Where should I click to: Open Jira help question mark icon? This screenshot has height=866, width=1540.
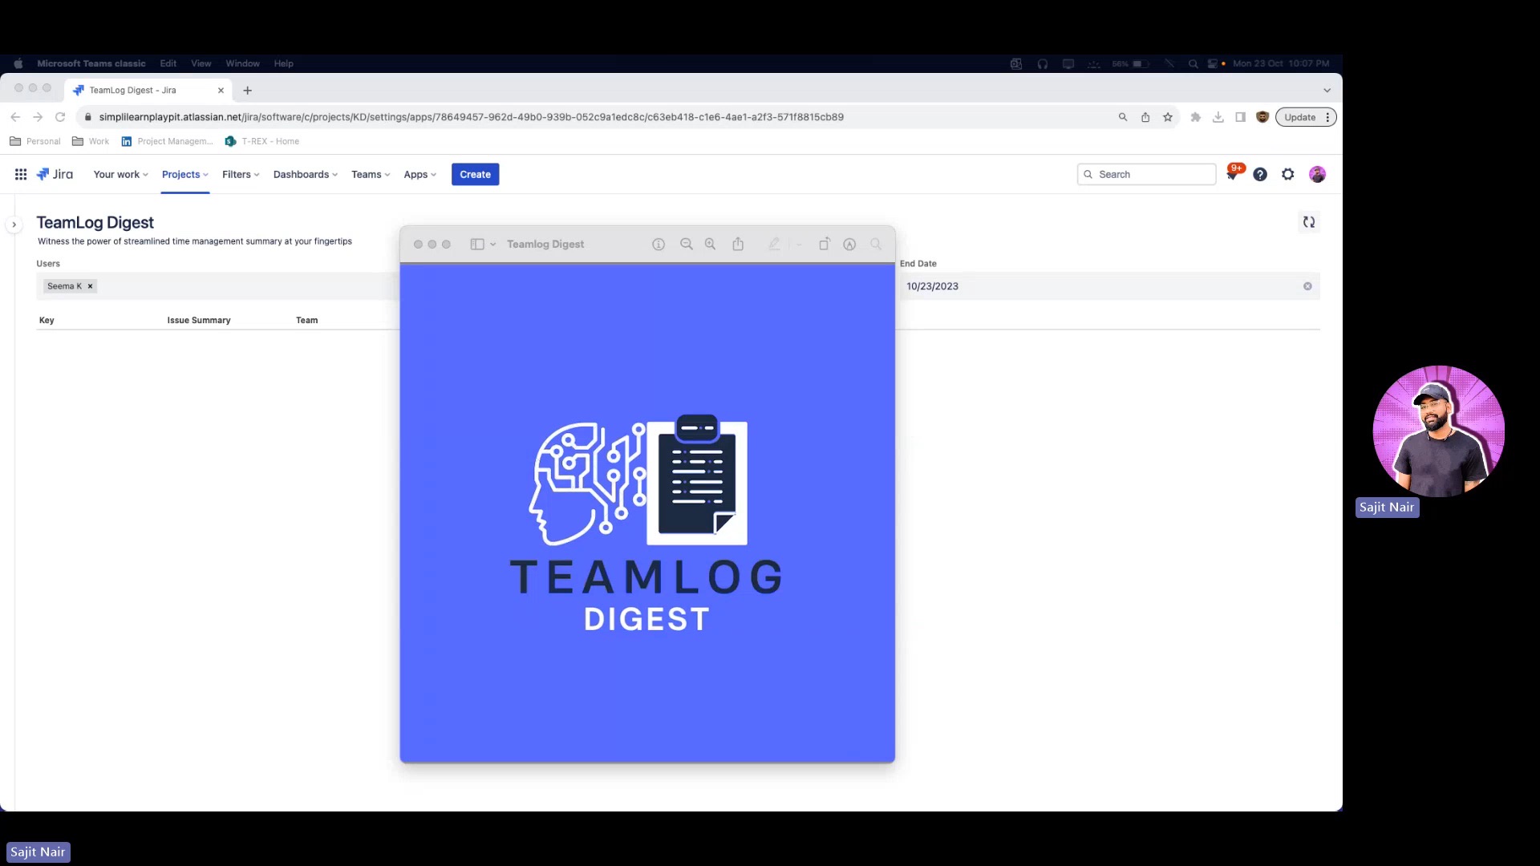tap(1260, 174)
